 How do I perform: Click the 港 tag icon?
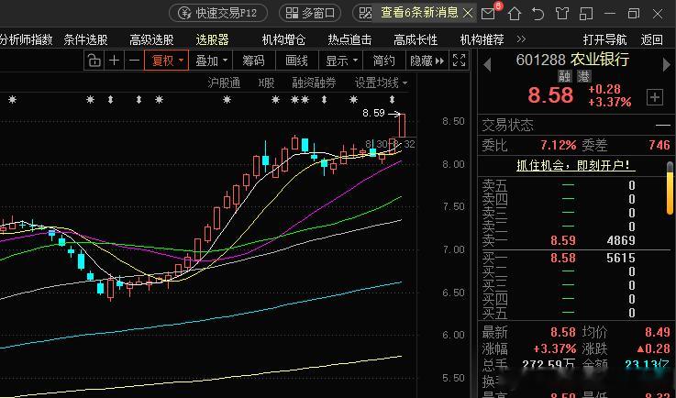pos(584,77)
